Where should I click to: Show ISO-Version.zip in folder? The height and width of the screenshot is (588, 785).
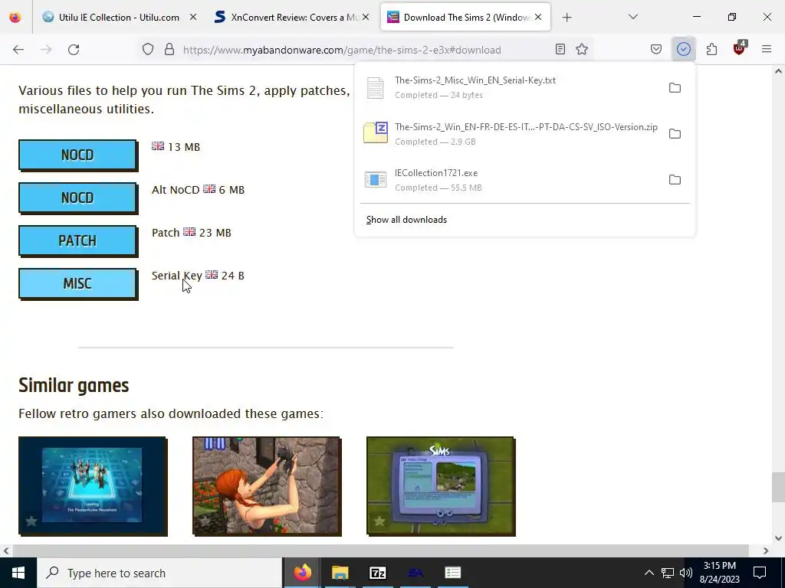[x=675, y=133]
